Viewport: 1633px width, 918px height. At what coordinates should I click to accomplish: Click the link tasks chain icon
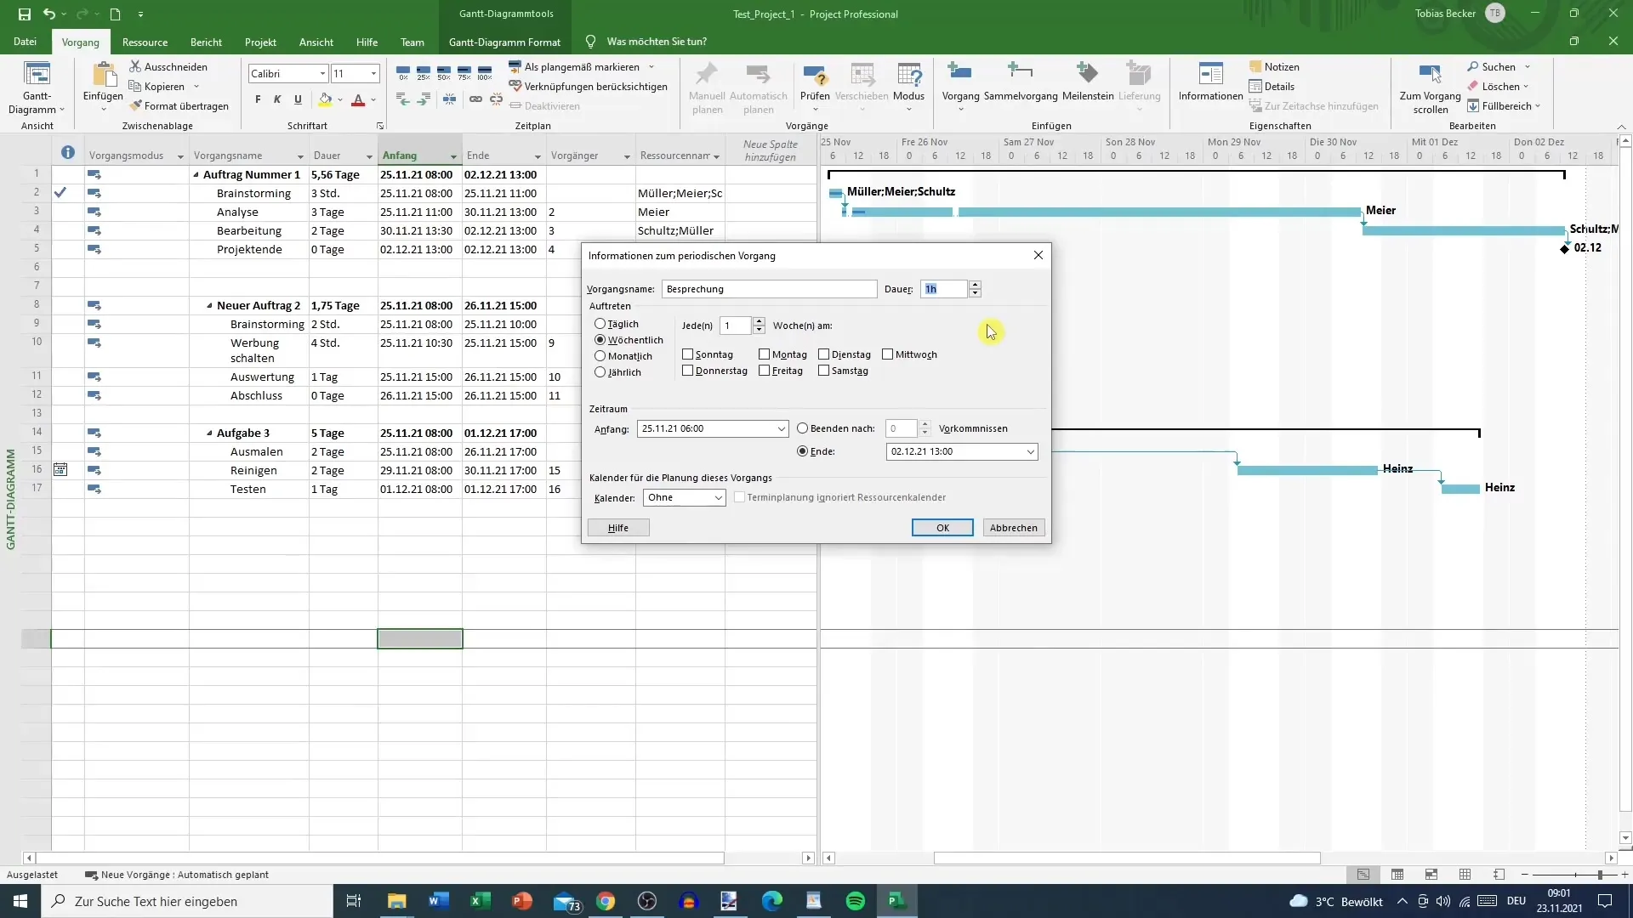pyautogui.click(x=475, y=100)
